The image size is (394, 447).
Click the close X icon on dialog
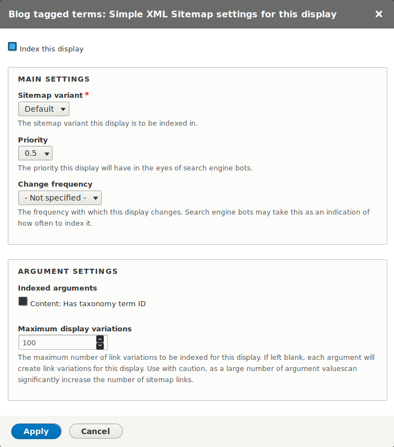tap(378, 14)
